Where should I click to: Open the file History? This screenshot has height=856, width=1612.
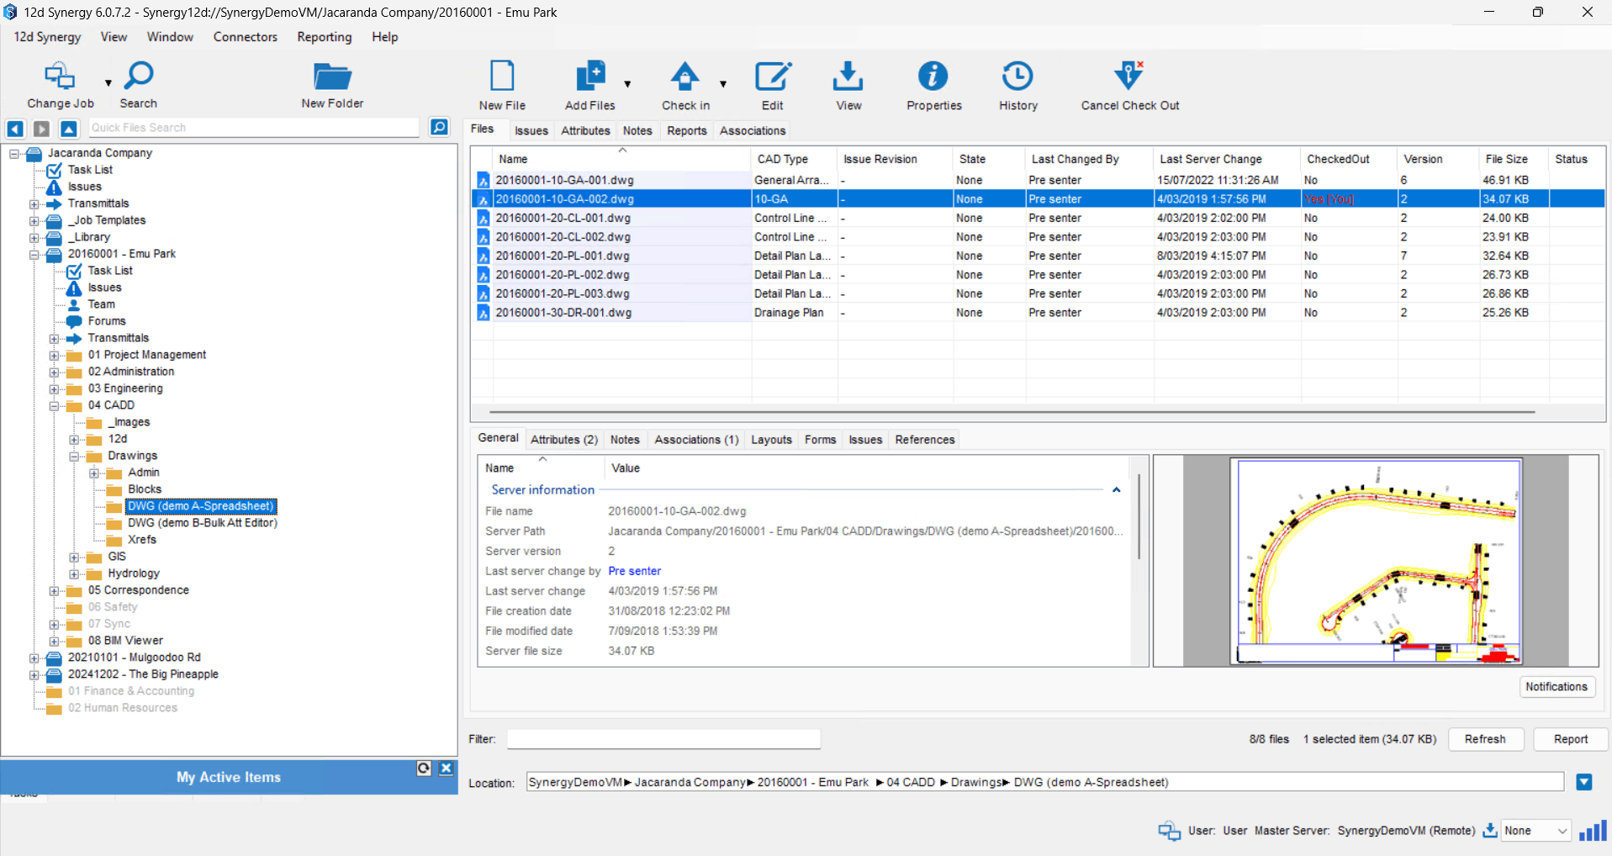tap(1017, 86)
